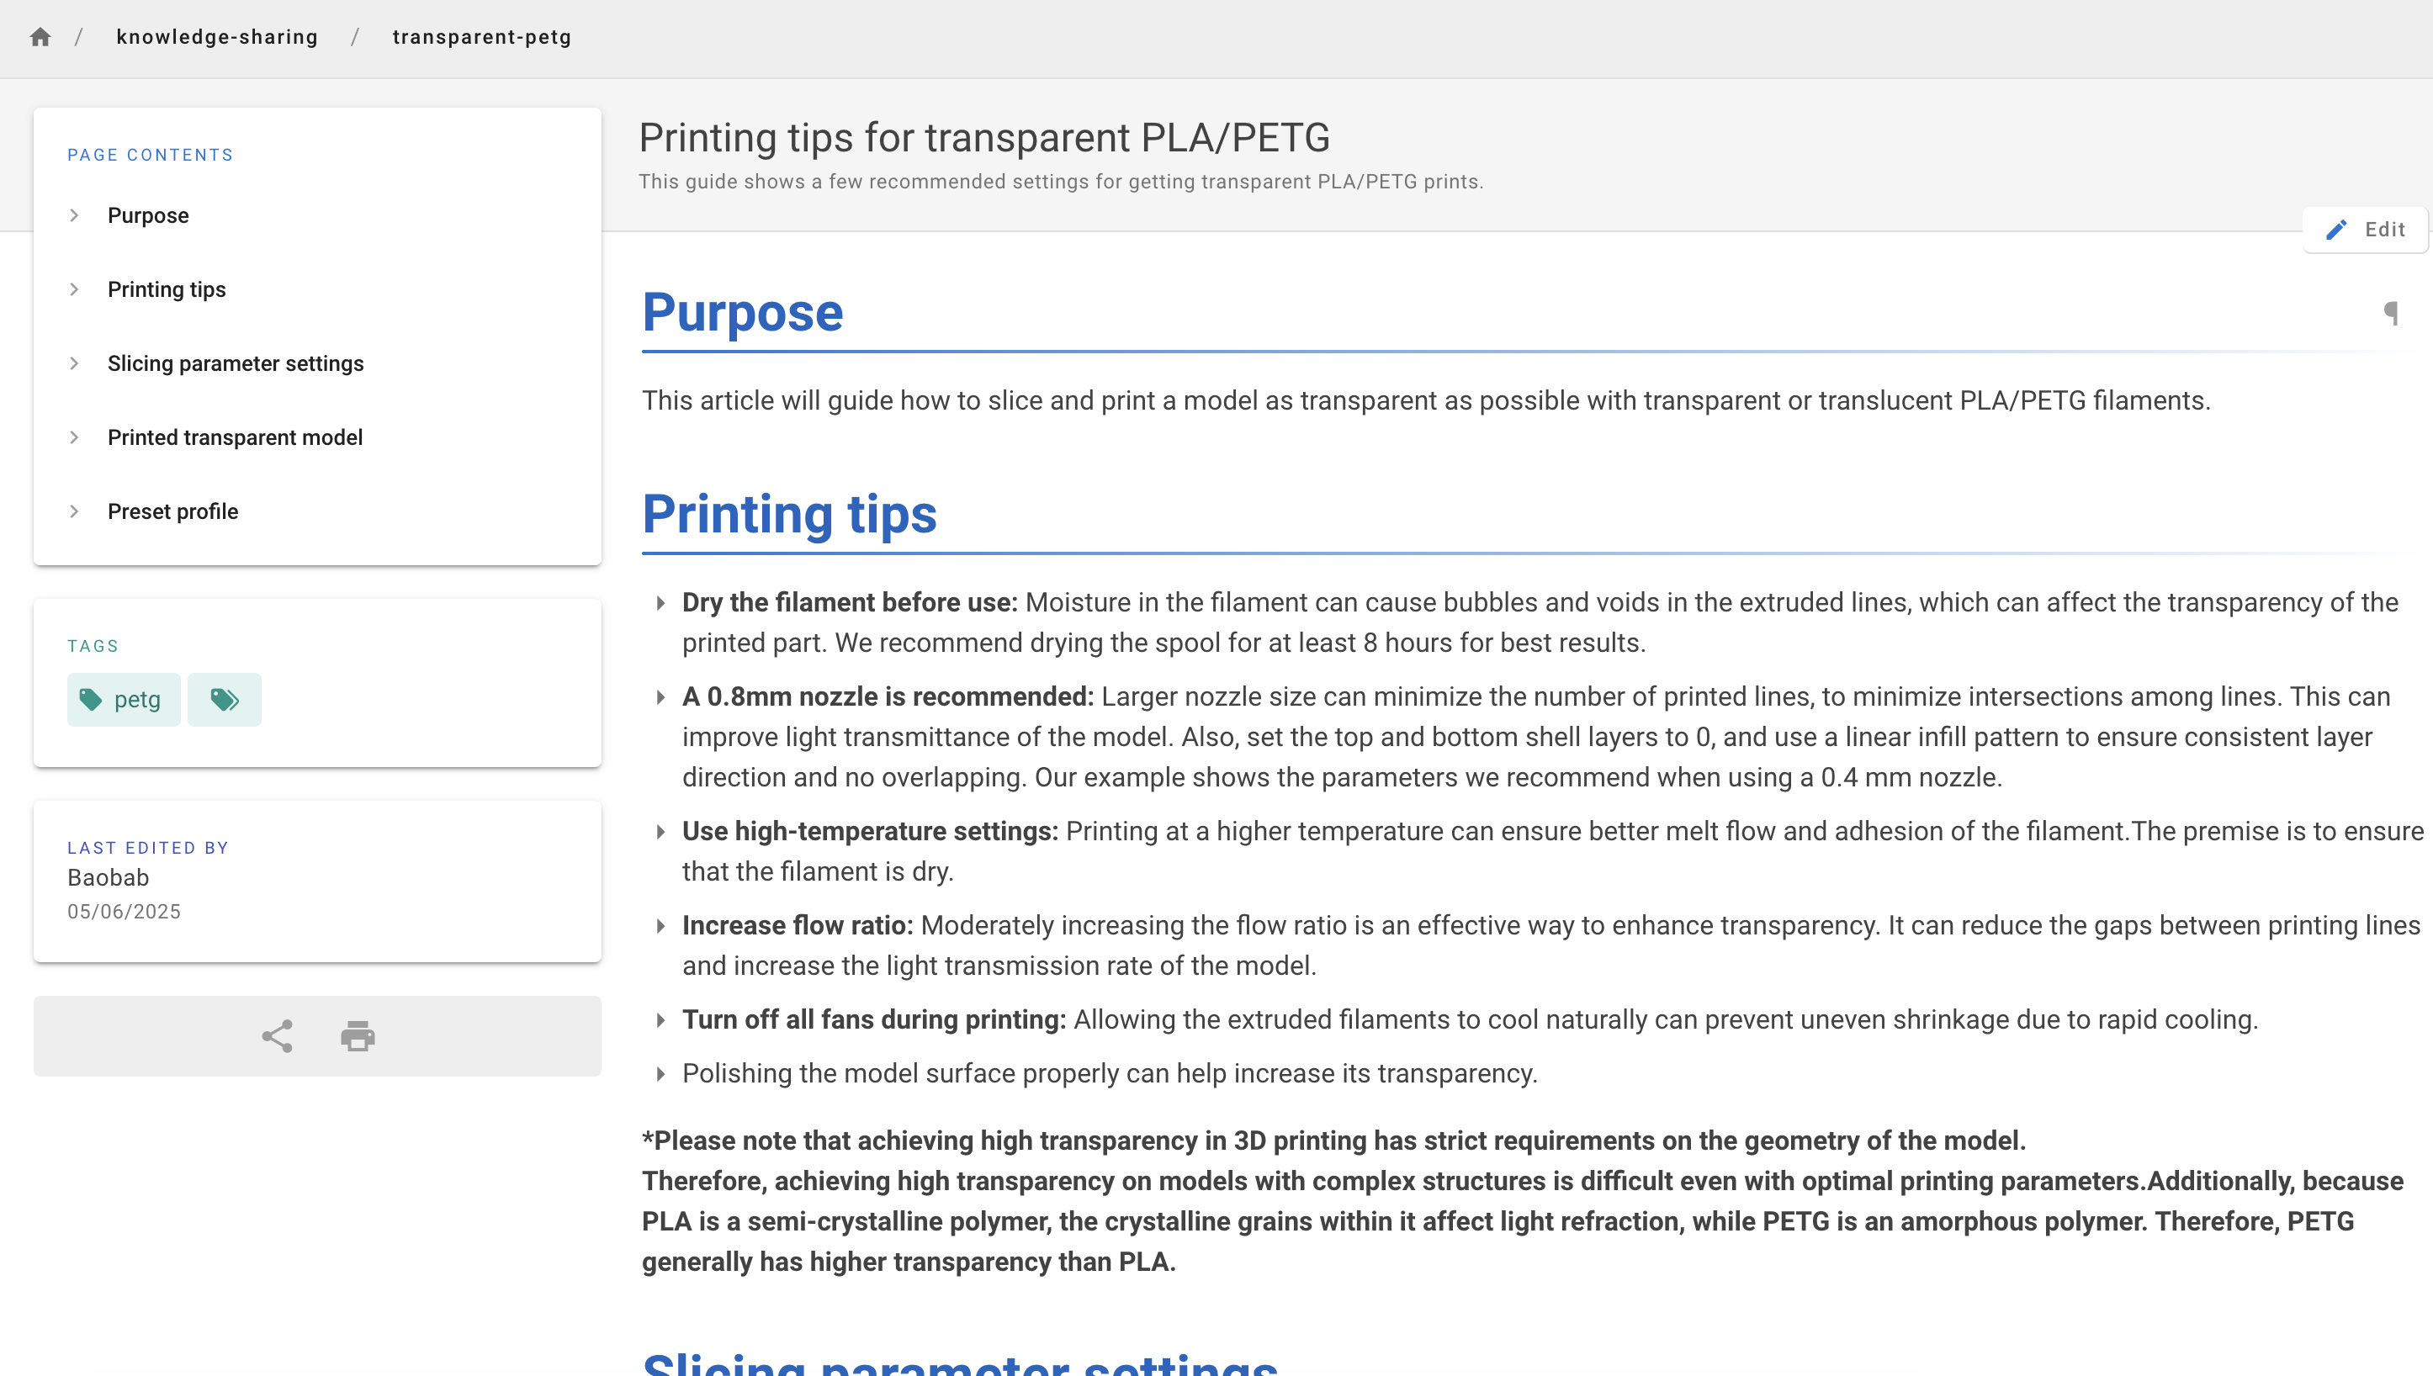Jump to Preset profile section

point(172,511)
